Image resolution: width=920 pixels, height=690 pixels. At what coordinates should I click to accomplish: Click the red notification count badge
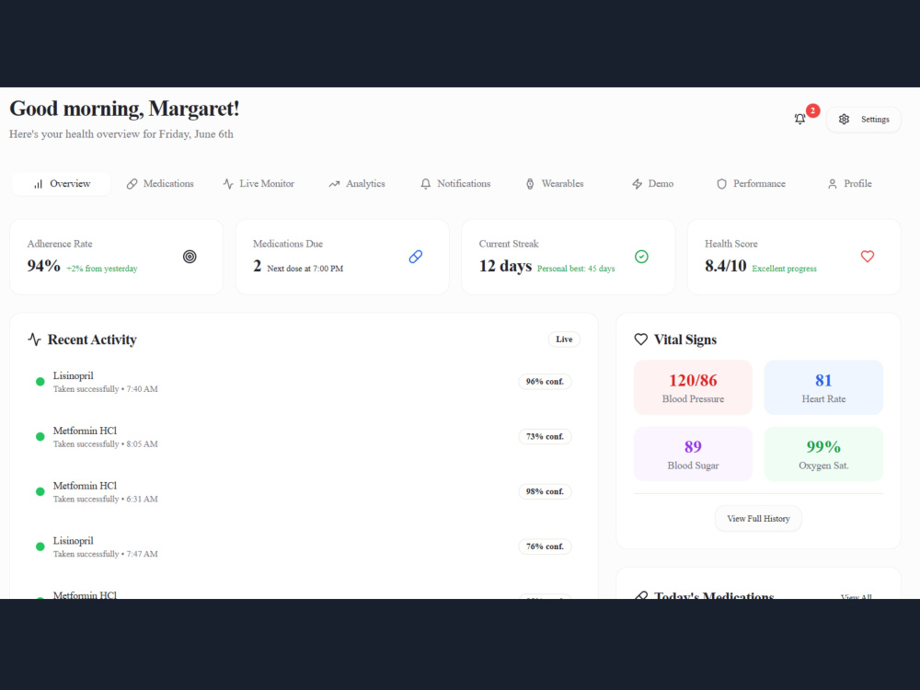pos(812,110)
